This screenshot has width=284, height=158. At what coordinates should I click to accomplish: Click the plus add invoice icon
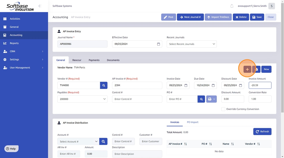pyautogui.click(x=247, y=69)
